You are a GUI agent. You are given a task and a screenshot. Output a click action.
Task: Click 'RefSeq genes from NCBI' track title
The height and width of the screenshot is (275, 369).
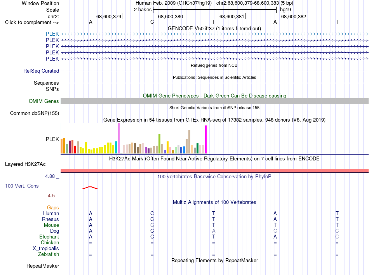214,65
